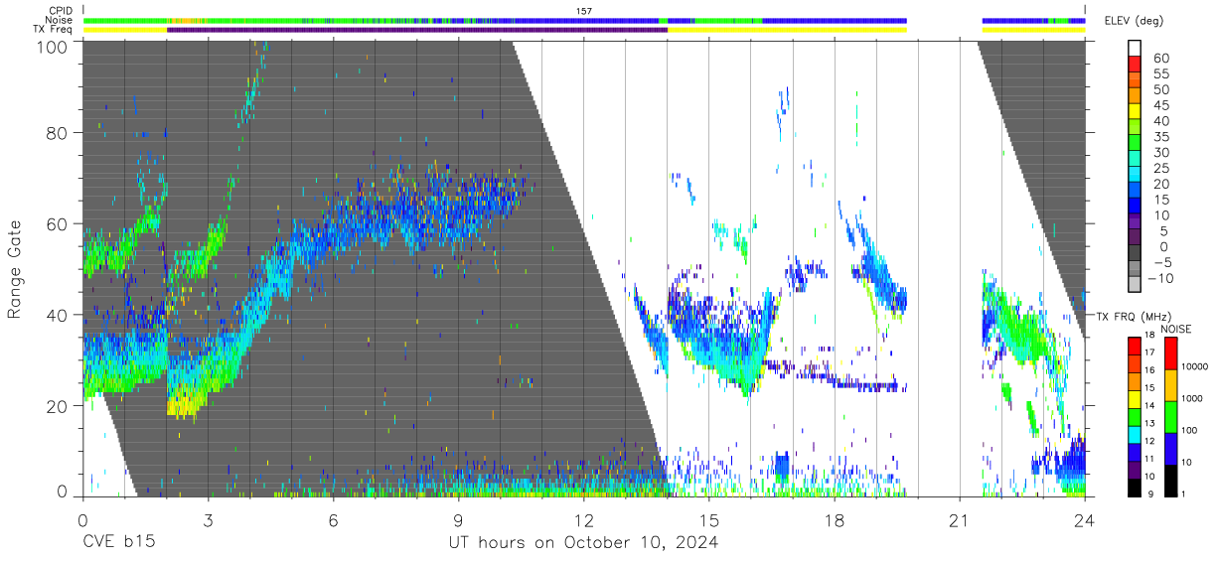
Task: Click the 45 label on ELEV colorbar
Action: click(1161, 106)
